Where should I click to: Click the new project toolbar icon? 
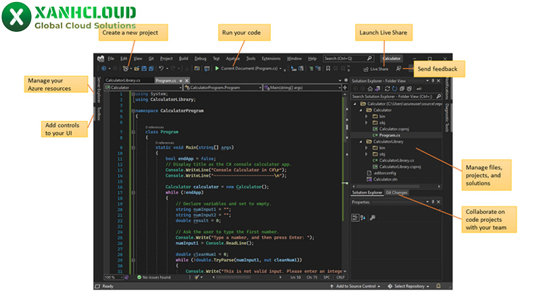pyautogui.click(x=126, y=69)
